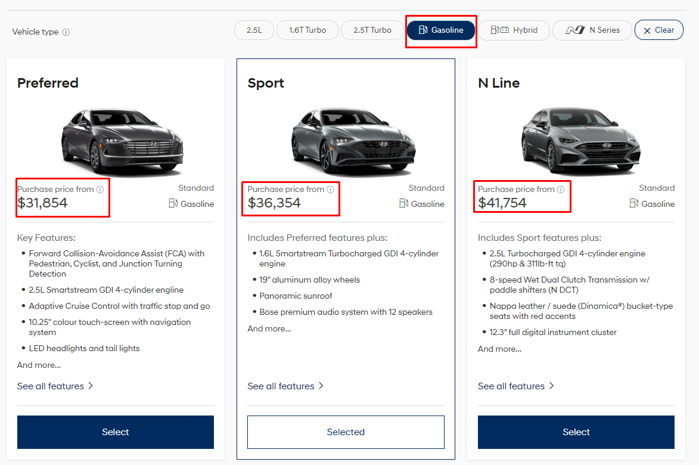The image size is (699, 465).
Task: Select the Preferred trim
Action: pos(116,432)
